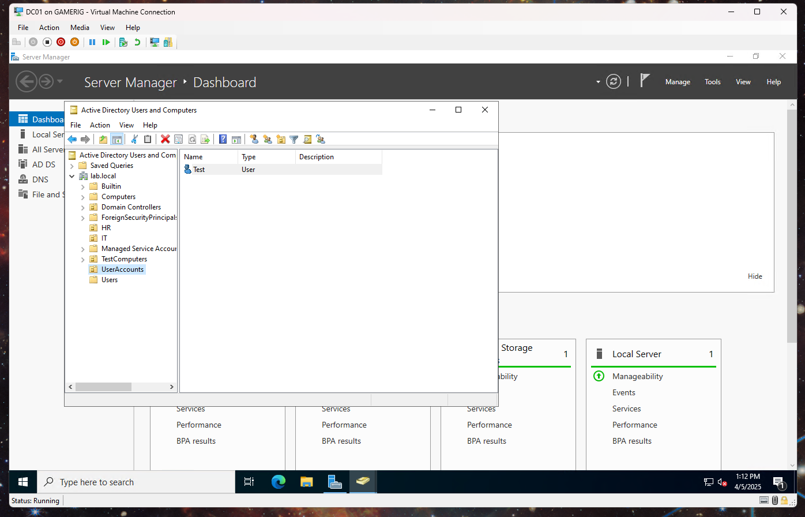Click Events under Local Server tile
805x517 pixels.
(x=624, y=392)
